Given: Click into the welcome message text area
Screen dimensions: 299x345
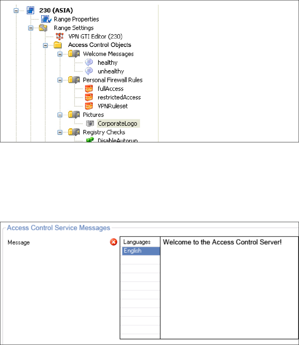Looking at the screenshot, I should [229, 287].
